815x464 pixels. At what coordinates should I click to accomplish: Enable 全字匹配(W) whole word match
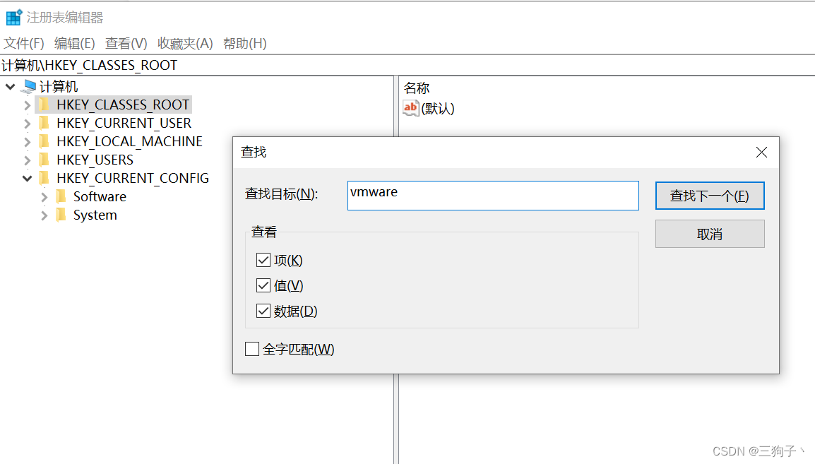pyautogui.click(x=251, y=348)
